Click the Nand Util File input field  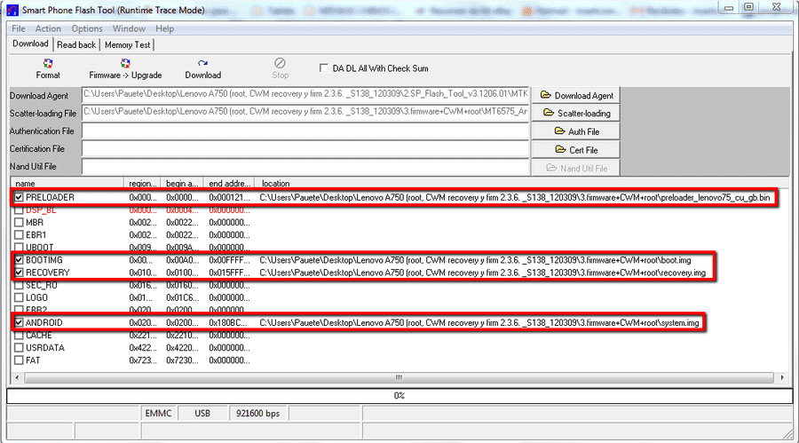[305, 167]
